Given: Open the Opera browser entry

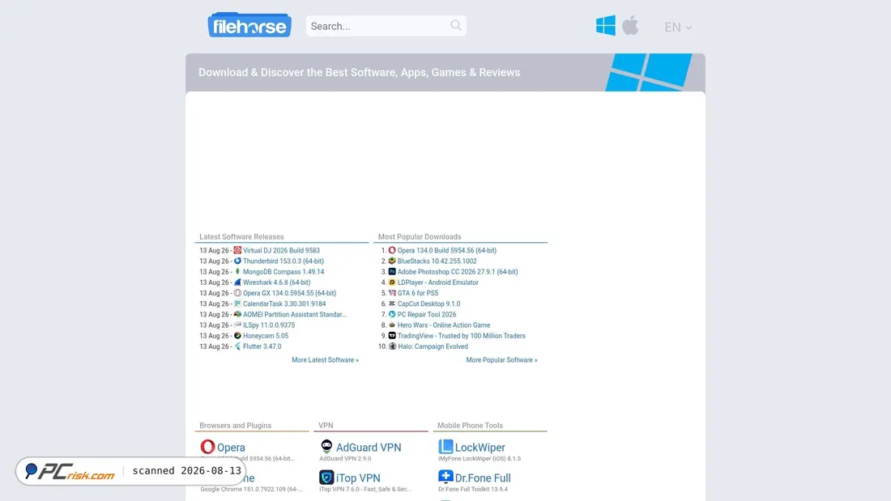Looking at the screenshot, I should point(231,448).
